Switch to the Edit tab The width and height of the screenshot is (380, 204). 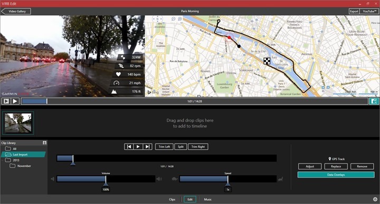(190, 199)
